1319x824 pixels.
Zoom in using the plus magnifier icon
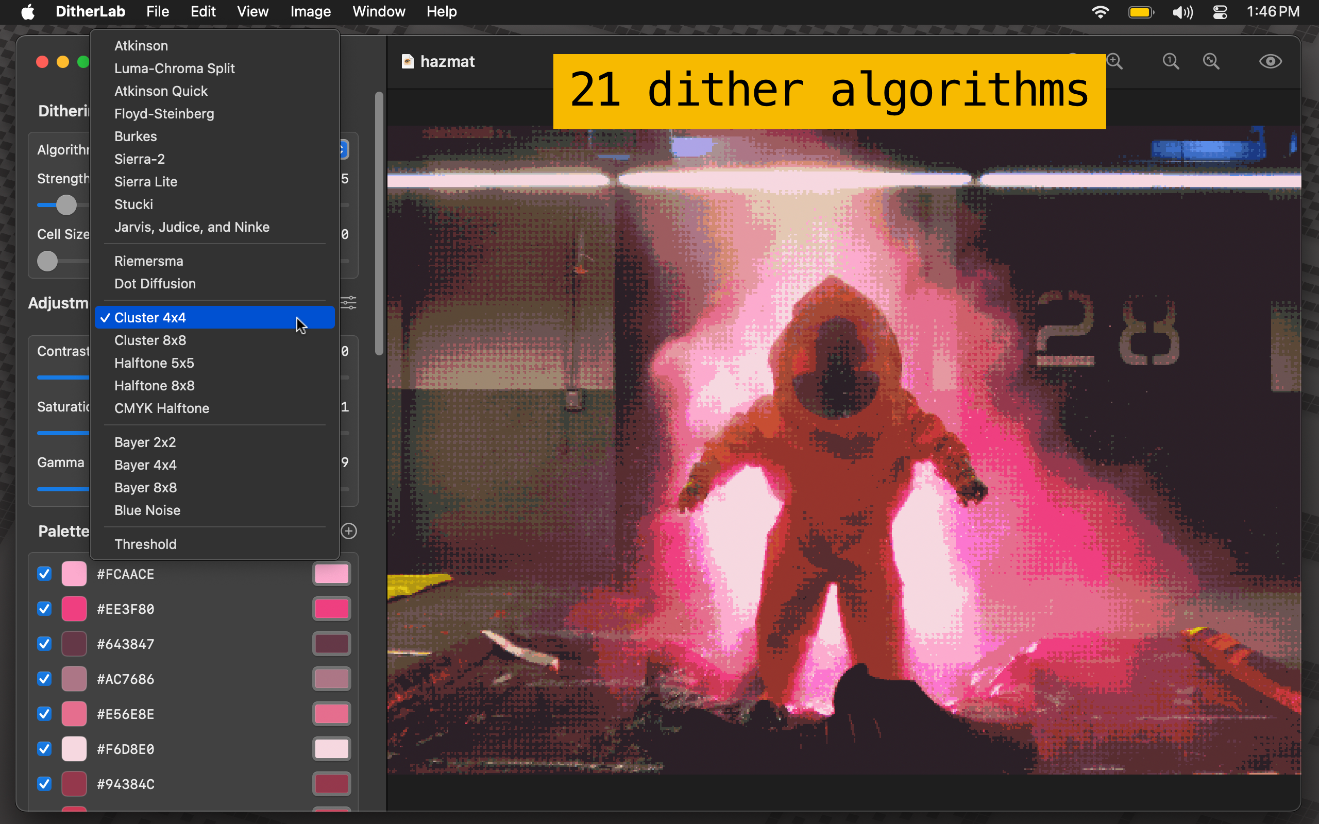[x=1115, y=61]
